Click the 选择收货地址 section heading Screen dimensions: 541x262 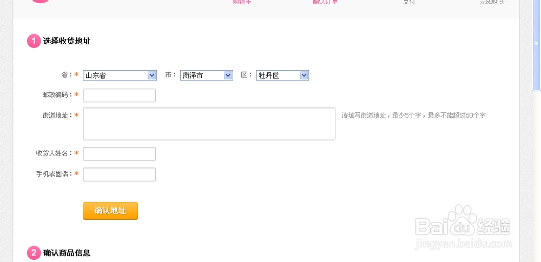pos(67,42)
